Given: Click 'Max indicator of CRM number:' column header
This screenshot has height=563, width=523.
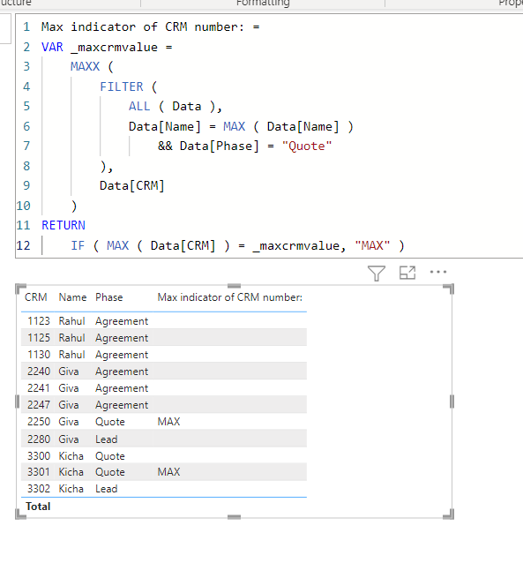Looking at the screenshot, I should pyautogui.click(x=229, y=297).
